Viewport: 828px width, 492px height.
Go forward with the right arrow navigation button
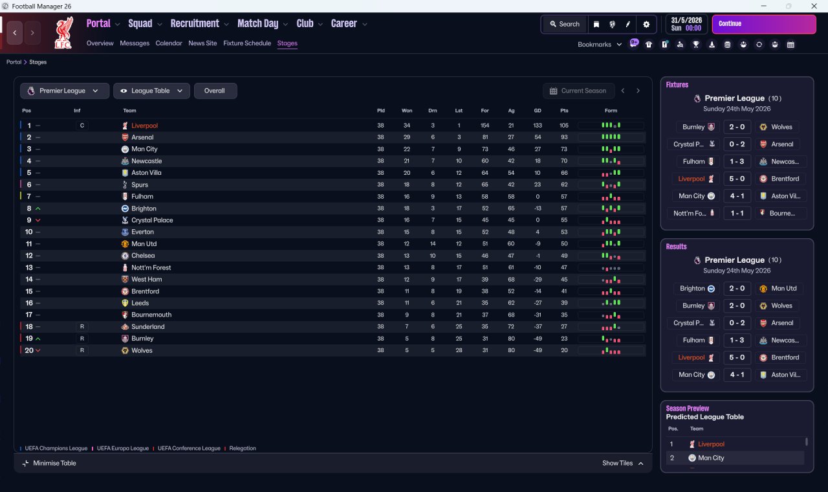(32, 32)
